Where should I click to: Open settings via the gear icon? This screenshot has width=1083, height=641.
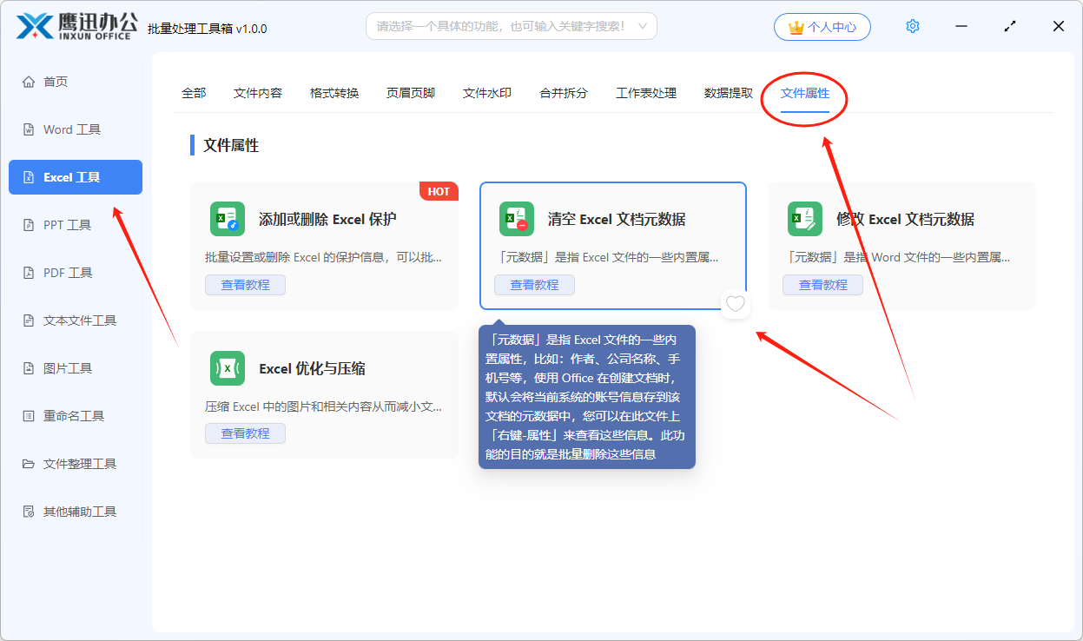click(912, 26)
